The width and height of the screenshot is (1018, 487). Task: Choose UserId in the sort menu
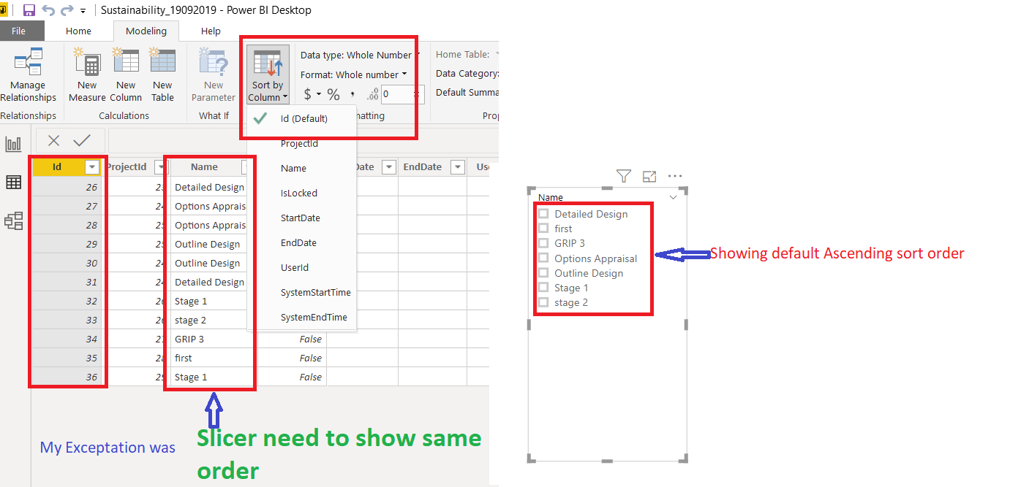[x=301, y=267]
